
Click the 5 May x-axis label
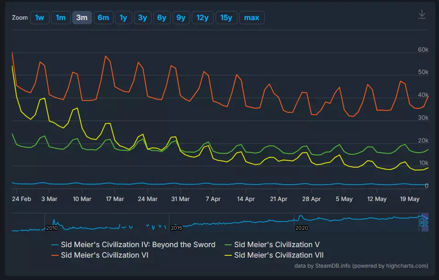pyautogui.click(x=344, y=199)
